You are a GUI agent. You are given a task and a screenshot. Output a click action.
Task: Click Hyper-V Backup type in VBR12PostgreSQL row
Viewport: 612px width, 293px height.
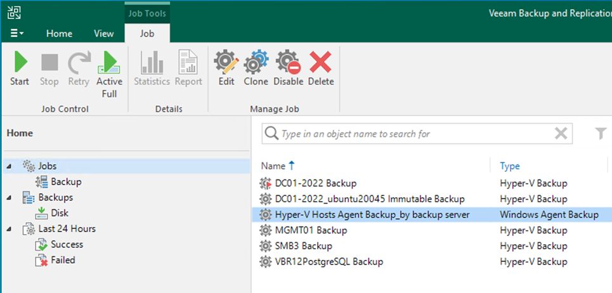tap(533, 261)
